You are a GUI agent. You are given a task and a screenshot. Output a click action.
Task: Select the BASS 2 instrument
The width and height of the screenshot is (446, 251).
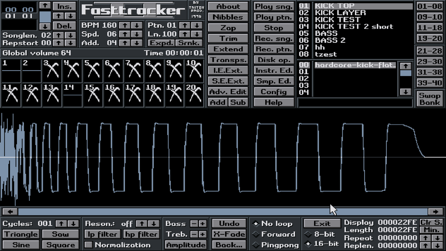(x=332, y=40)
